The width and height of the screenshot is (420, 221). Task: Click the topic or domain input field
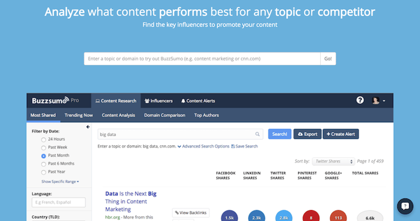[x=202, y=58]
